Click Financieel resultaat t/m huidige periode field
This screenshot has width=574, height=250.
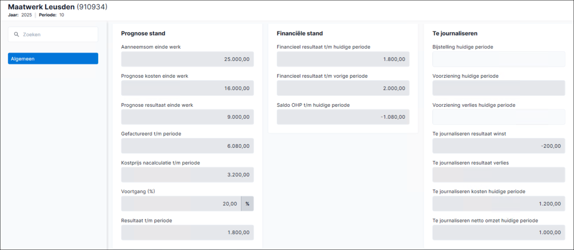coord(343,59)
